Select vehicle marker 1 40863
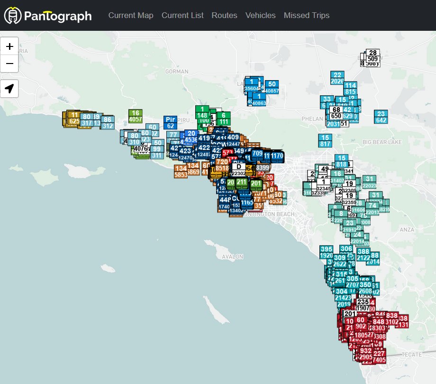 click(259, 100)
